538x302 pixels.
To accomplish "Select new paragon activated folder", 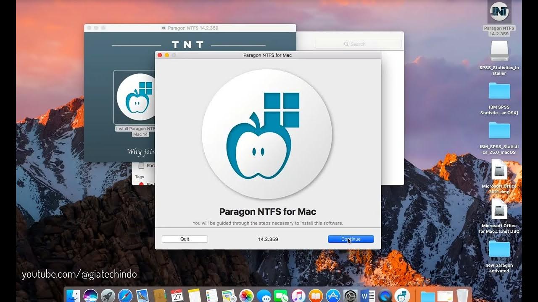I will [x=499, y=257].
